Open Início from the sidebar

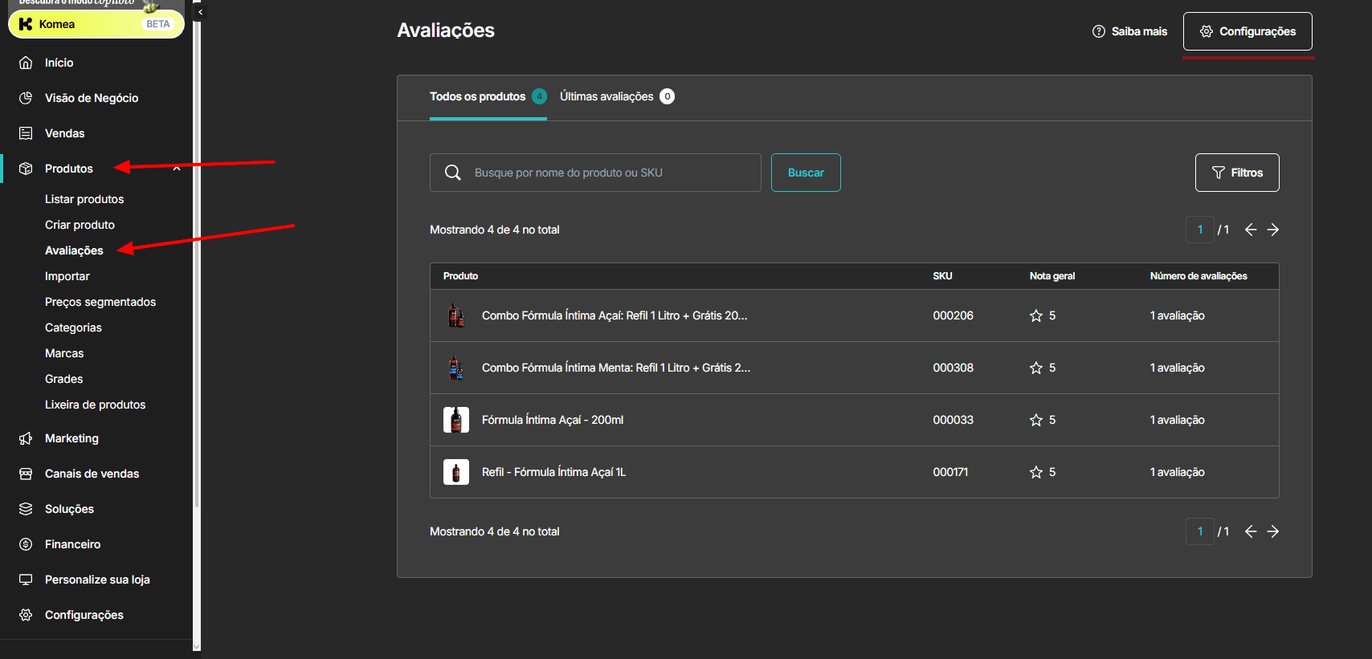[x=59, y=63]
